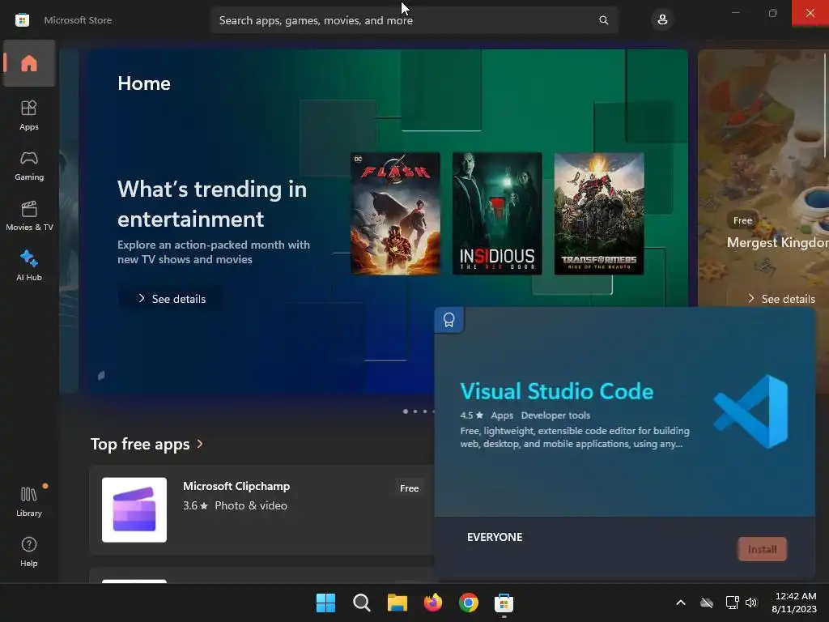Click the Free tag on Mergest Kingdom

pyautogui.click(x=743, y=220)
